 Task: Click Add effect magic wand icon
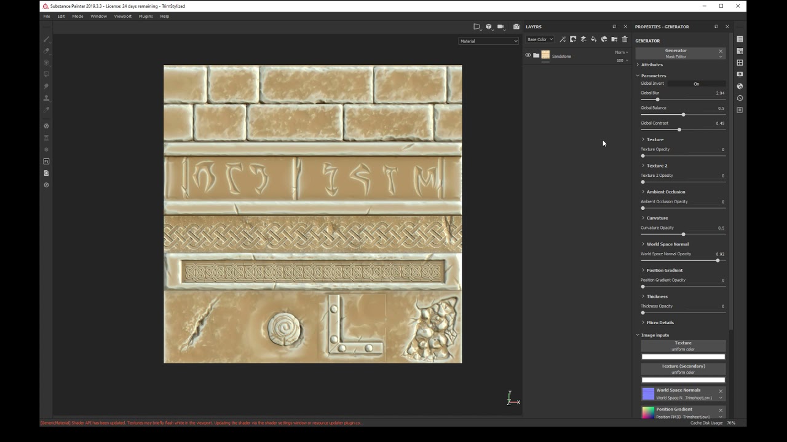[x=563, y=39]
